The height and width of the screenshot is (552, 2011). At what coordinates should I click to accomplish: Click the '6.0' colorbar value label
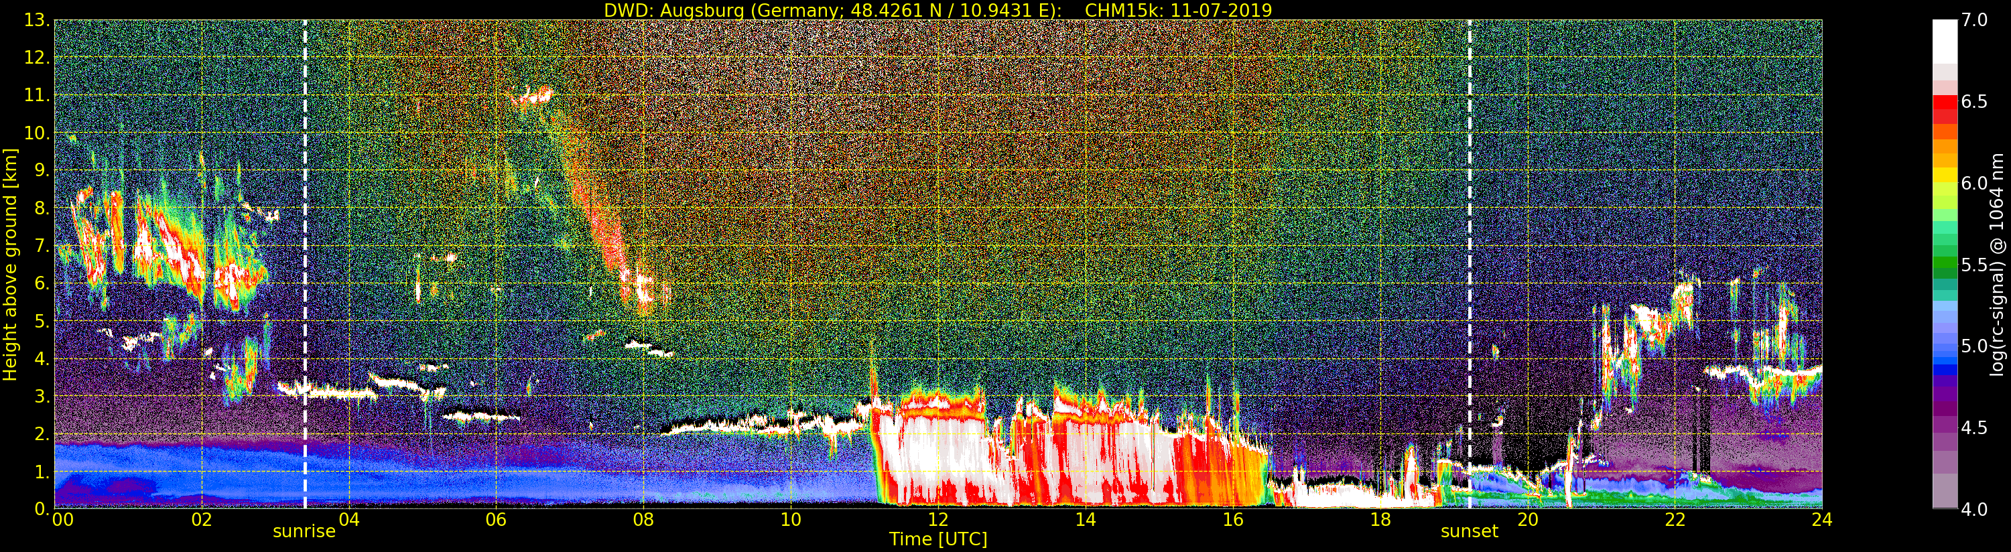click(x=1974, y=183)
